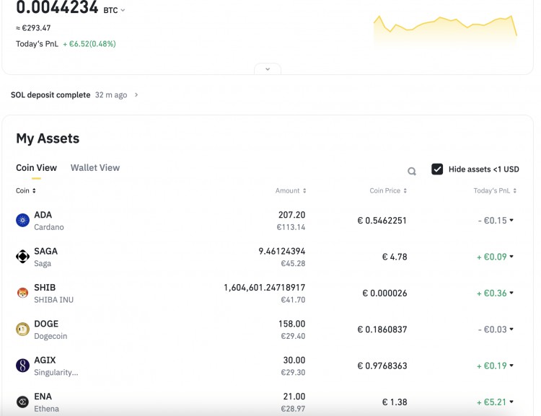The image size is (541, 416).
Task: Click the AGIX price € 0.9768363
Action: [x=382, y=366]
